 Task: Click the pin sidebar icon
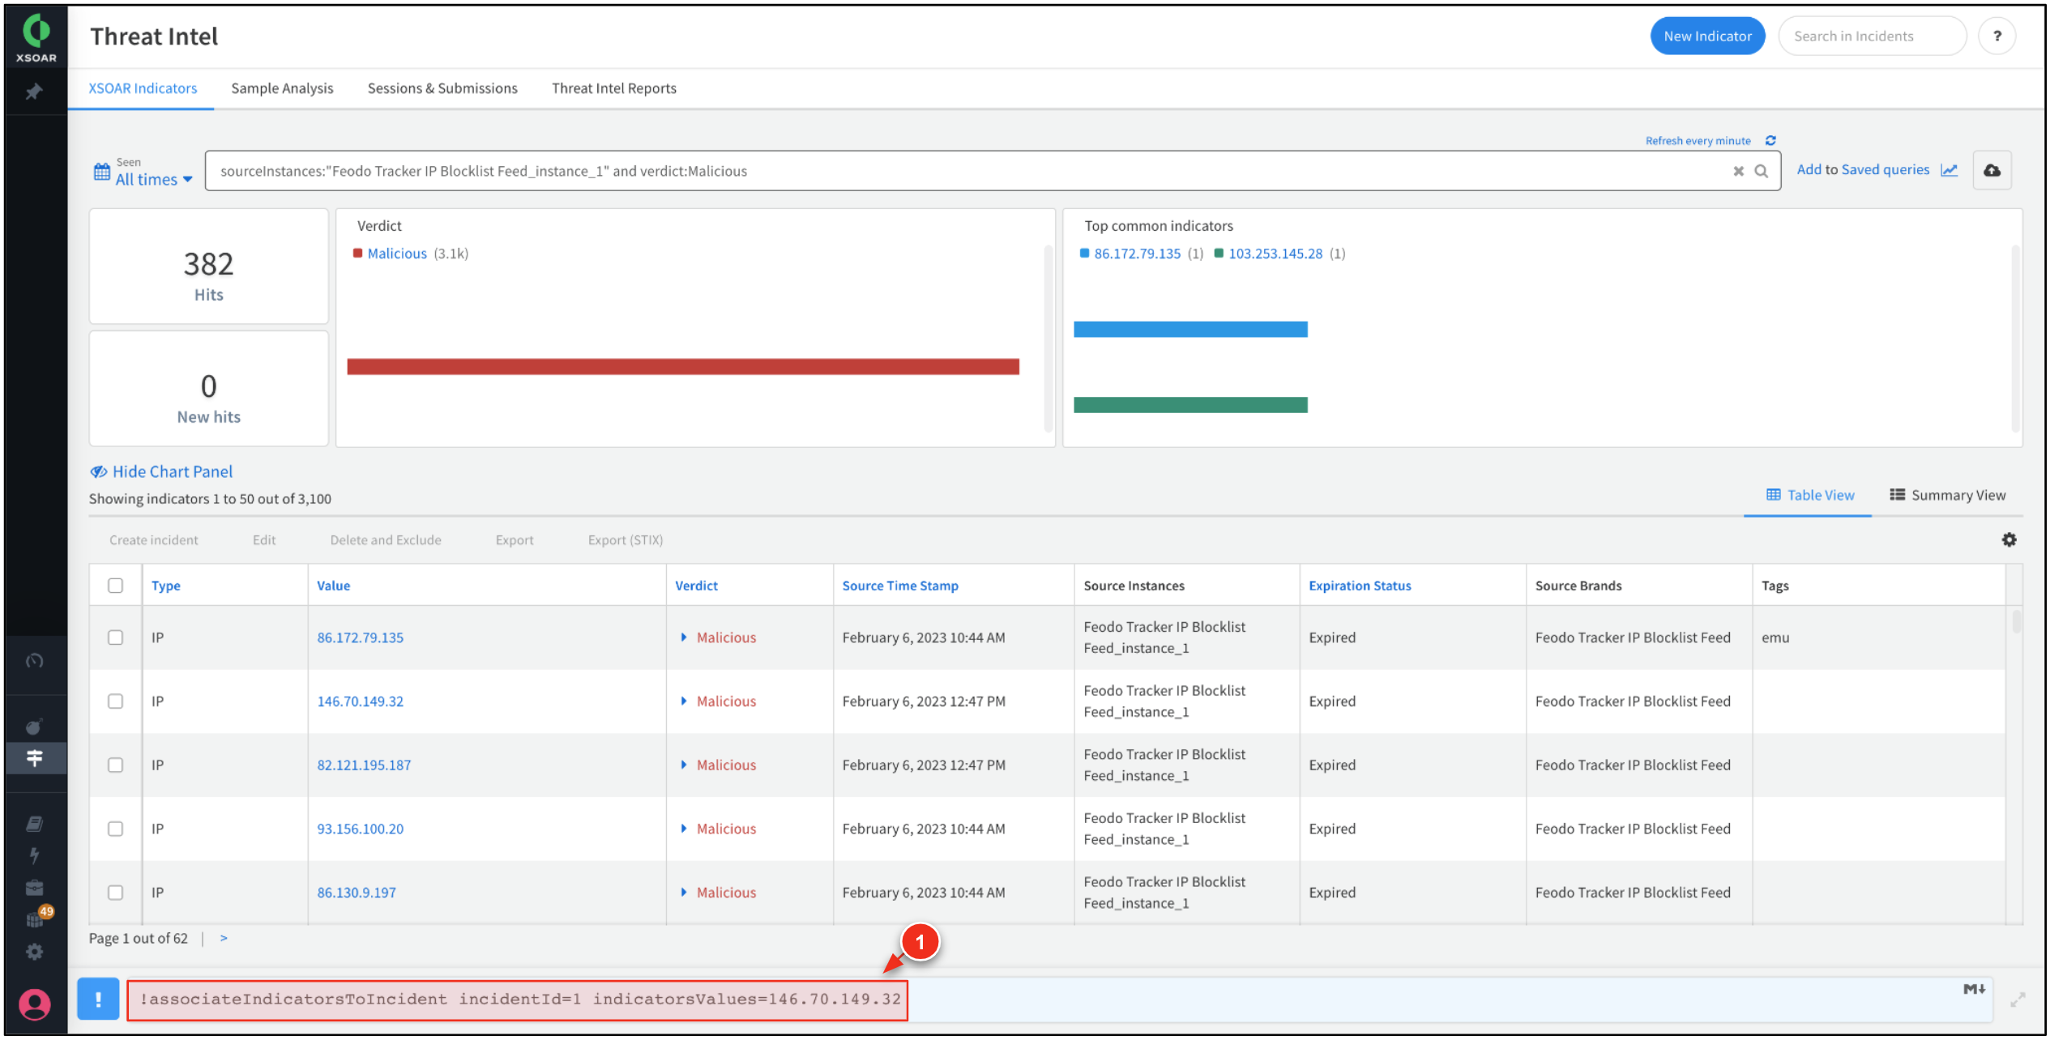pyautogui.click(x=34, y=92)
